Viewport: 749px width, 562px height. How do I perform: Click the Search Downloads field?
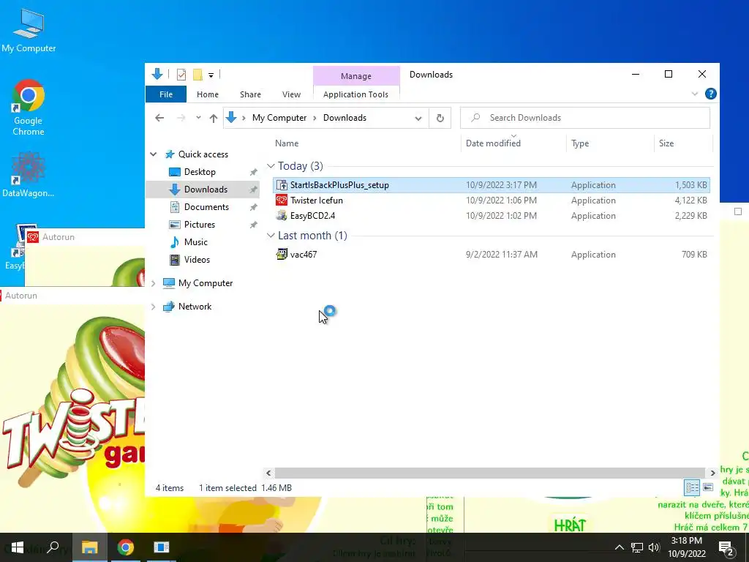[x=585, y=118]
